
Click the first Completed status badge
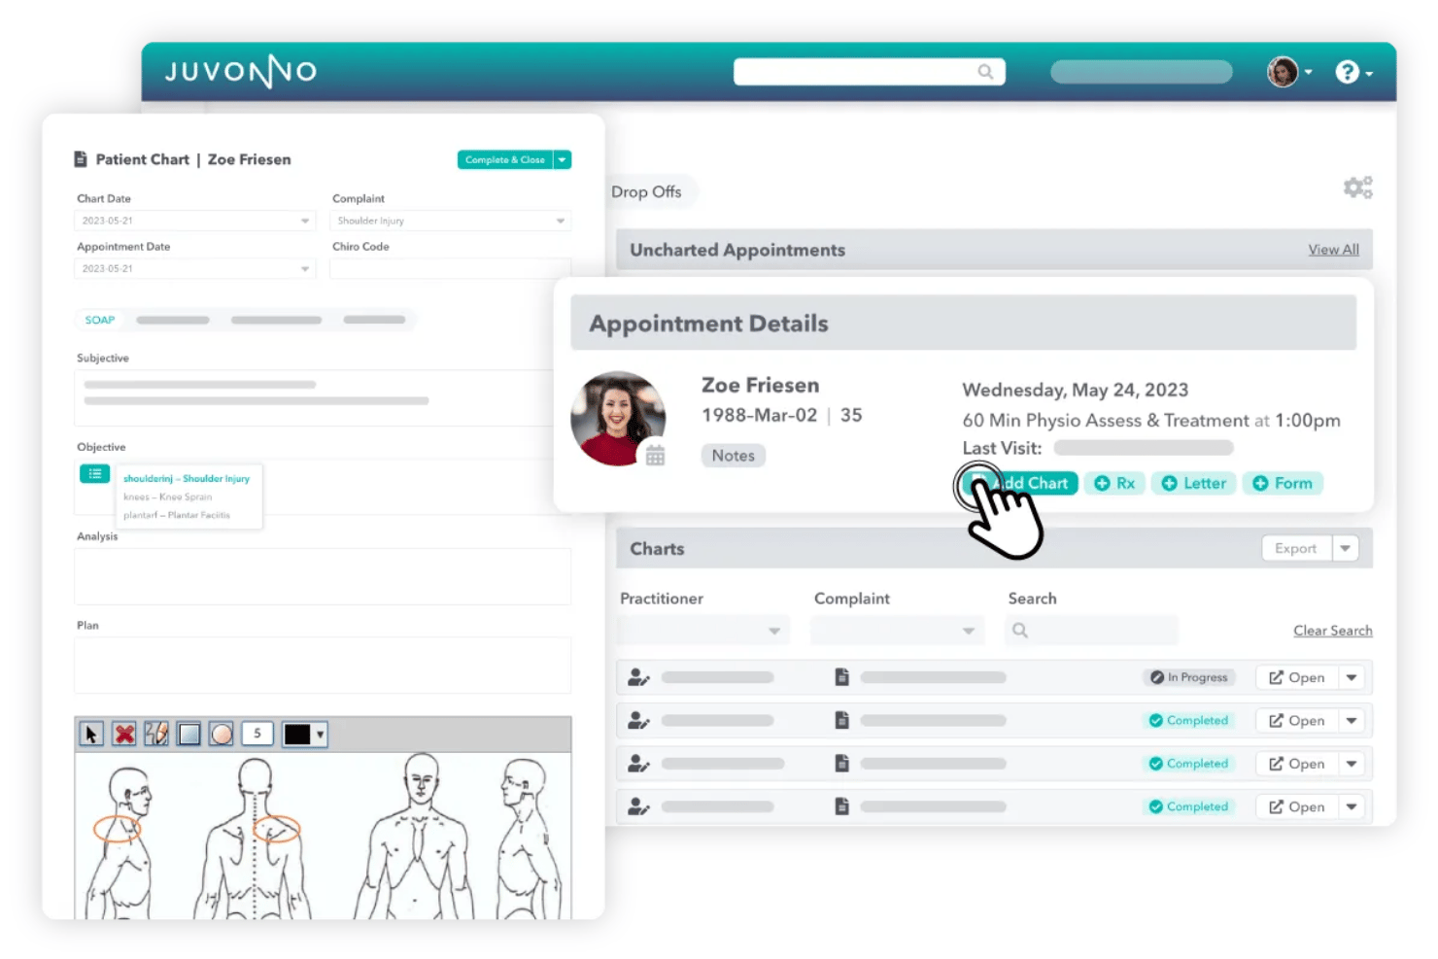pyautogui.click(x=1189, y=720)
